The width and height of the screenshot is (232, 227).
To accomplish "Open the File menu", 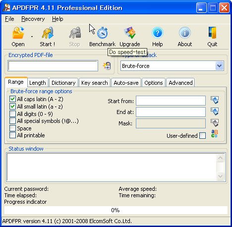I will coord(9,19).
